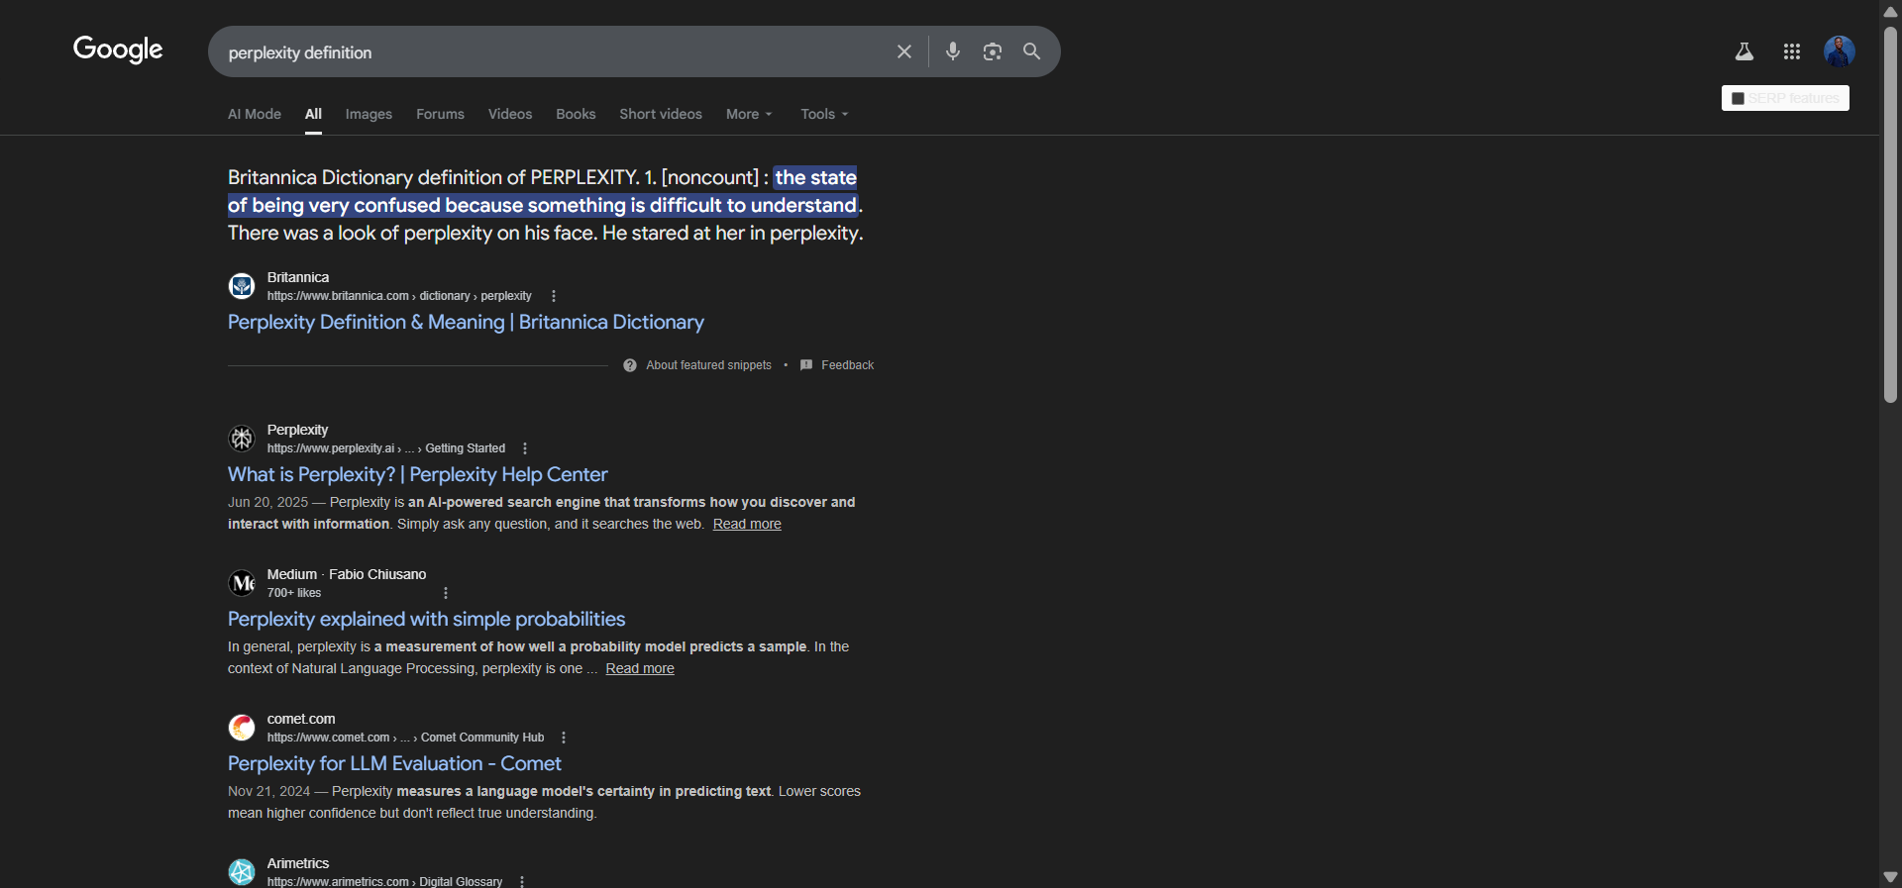1902x888 pixels.
Task: Open Perplexity Definition & Meaning Britannica link
Action: click(x=466, y=322)
